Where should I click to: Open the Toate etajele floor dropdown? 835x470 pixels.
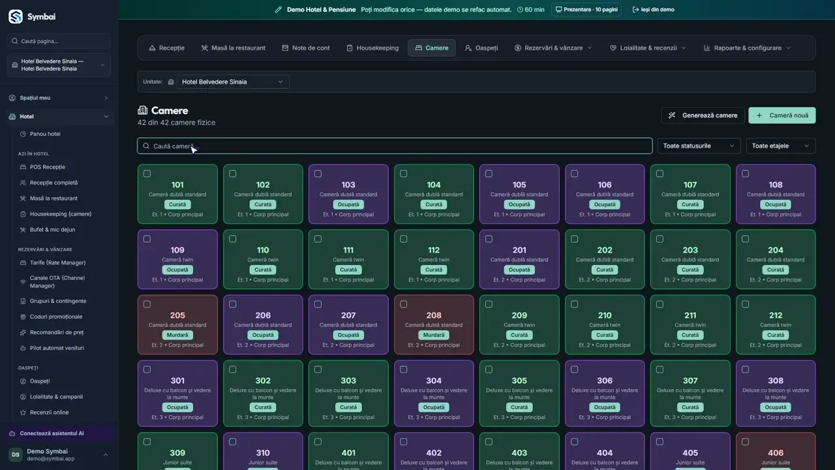tap(781, 146)
